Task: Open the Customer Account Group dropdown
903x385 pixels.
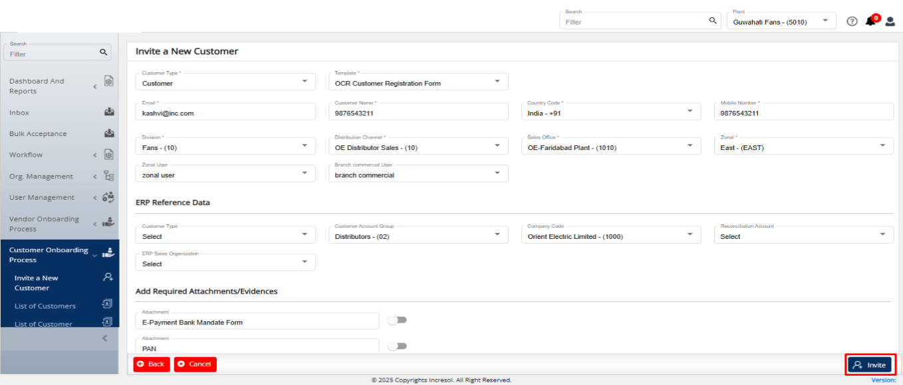Action: click(418, 236)
